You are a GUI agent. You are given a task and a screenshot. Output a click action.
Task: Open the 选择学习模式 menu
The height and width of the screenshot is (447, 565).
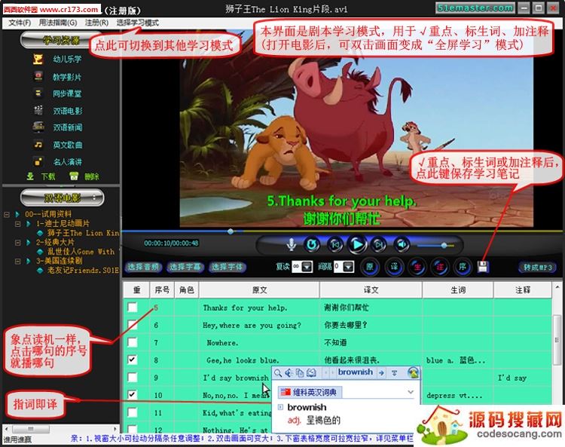[138, 23]
